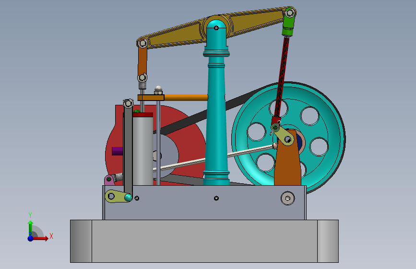This screenshot has height=269, width=416.
Task: Select the hex nut at the beam's right end
Action: pyautogui.click(x=290, y=12)
